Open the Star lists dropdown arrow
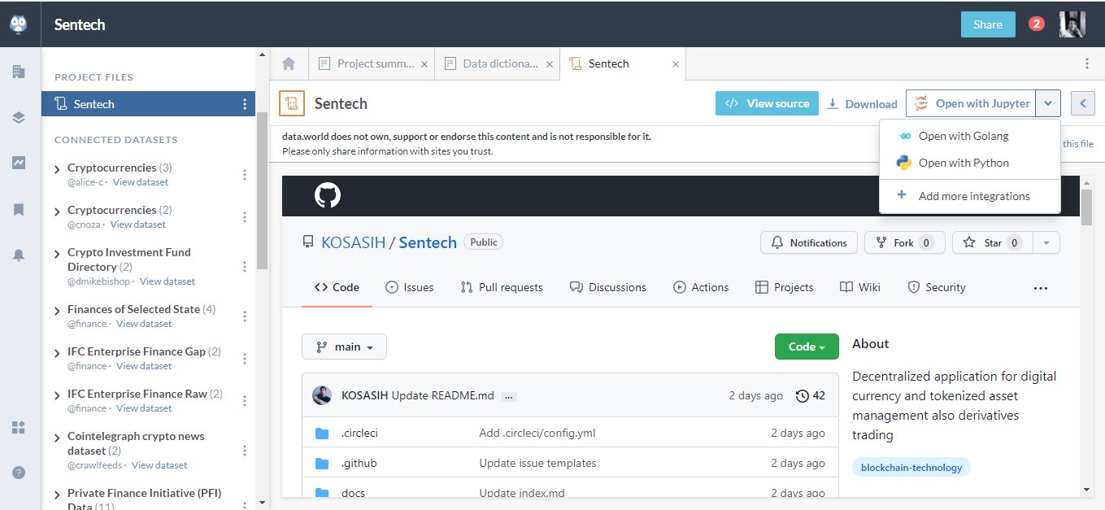The height and width of the screenshot is (510, 1105). click(1046, 242)
